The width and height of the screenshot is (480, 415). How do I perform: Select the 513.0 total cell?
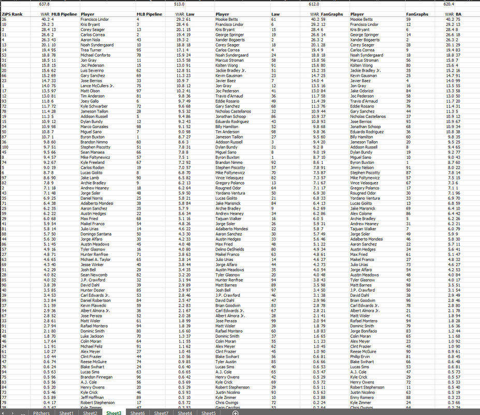(x=176, y=4)
